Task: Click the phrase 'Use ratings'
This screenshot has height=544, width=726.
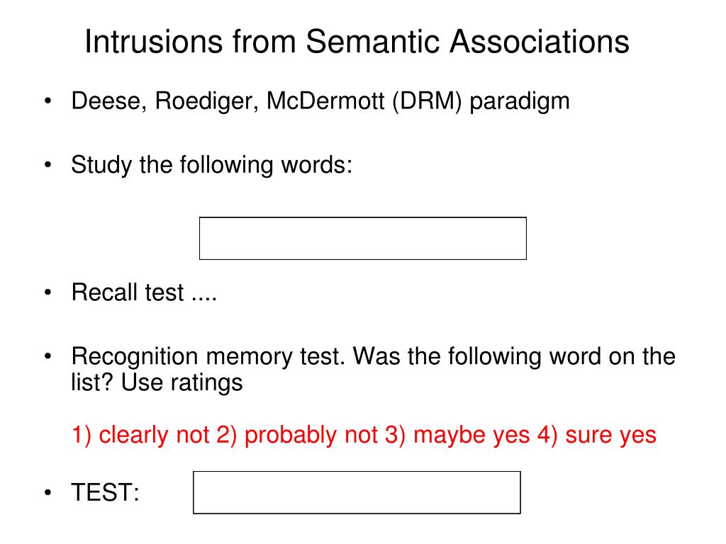Action: pyautogui.click(x=181, y=383)
